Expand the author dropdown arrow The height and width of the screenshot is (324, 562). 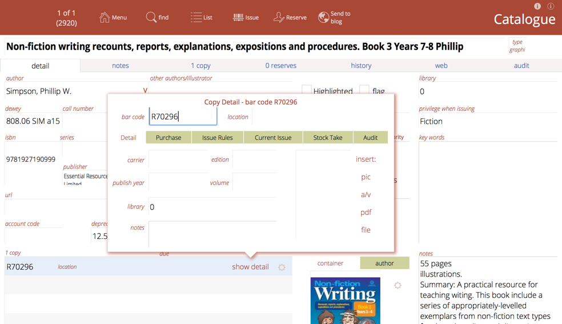pos(145,91)
